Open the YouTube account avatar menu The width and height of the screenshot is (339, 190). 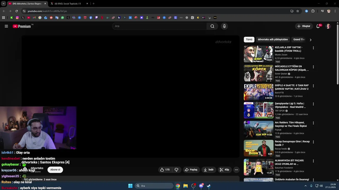click(328, 26)
